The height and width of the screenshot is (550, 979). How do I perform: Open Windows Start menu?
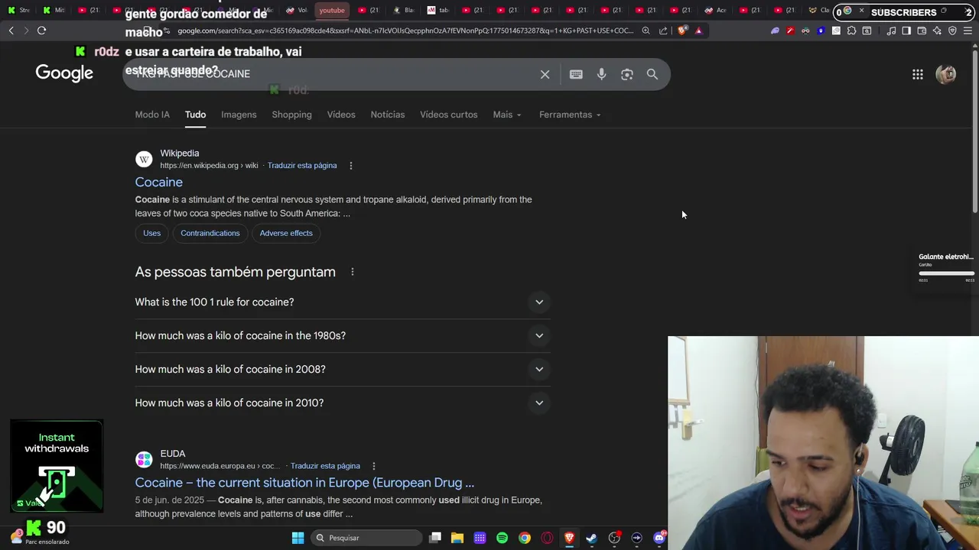(x=298, y=538)
